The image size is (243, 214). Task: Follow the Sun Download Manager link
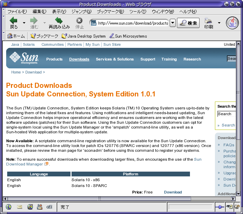click(25, 164)
